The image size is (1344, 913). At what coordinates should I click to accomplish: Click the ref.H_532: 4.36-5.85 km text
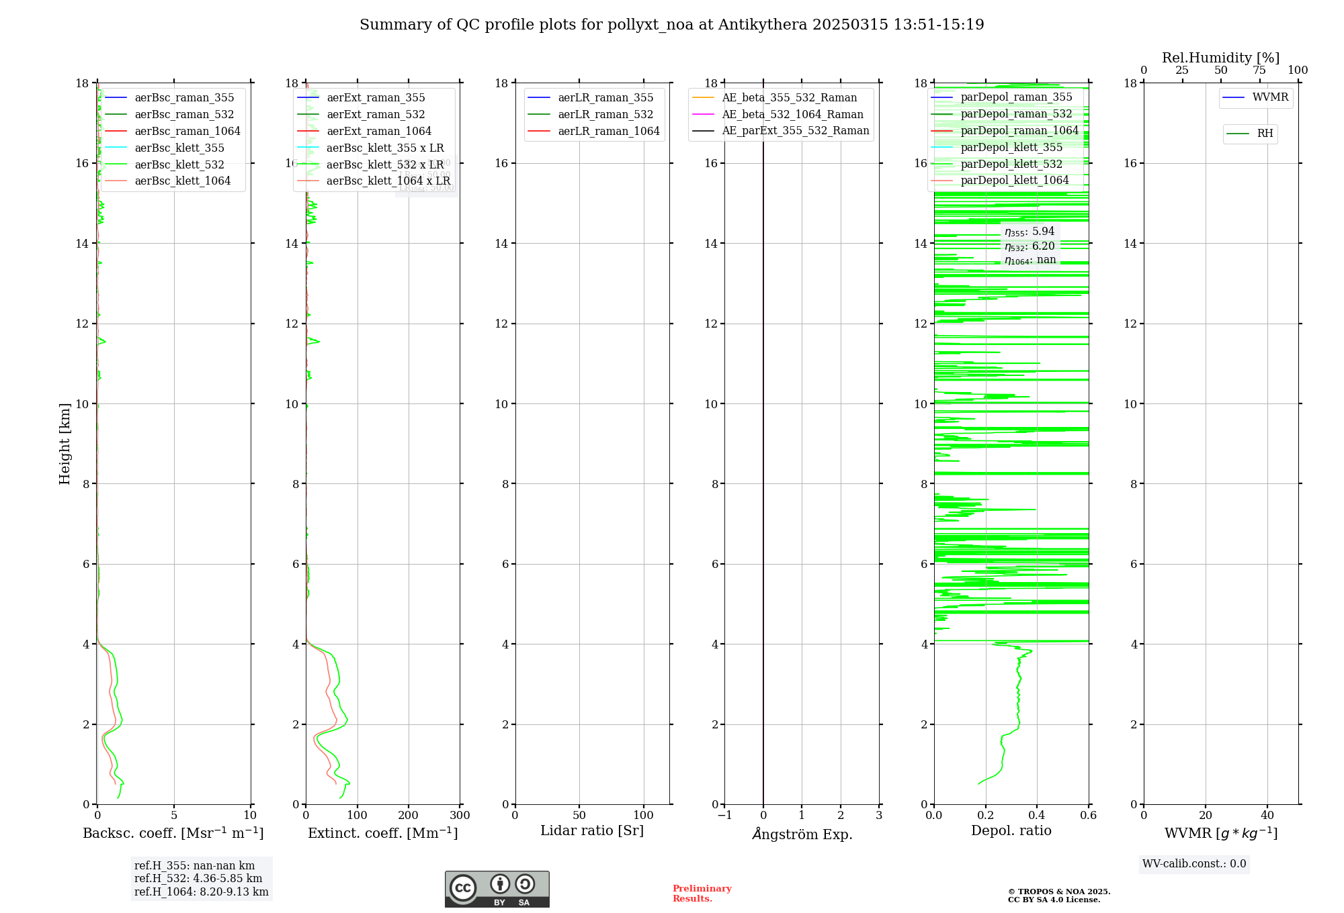(198, 879)
